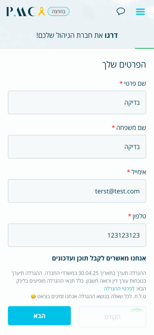Focus the שם משפחה input field
The image size is (154, 335).
77,147
